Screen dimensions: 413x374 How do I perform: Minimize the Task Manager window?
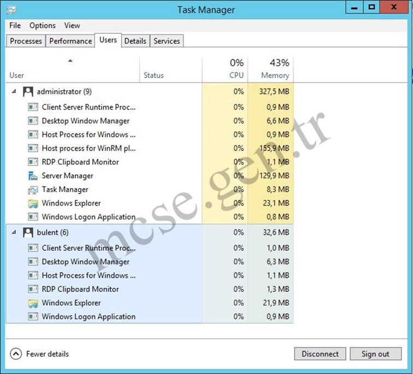[x=354, y=7]
